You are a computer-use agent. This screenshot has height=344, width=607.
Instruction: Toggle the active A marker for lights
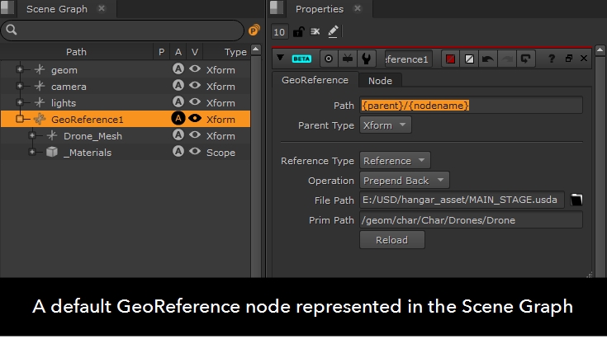pos(178,103)
